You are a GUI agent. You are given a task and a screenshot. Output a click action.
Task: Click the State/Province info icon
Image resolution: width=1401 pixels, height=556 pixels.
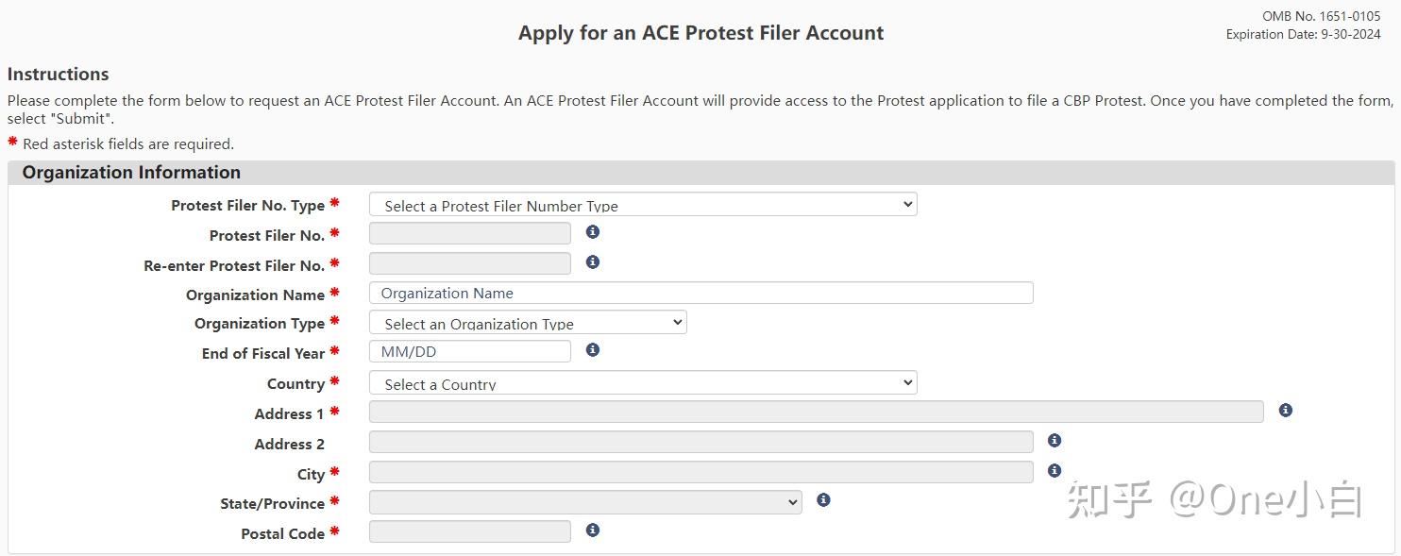tap(822, 500)
